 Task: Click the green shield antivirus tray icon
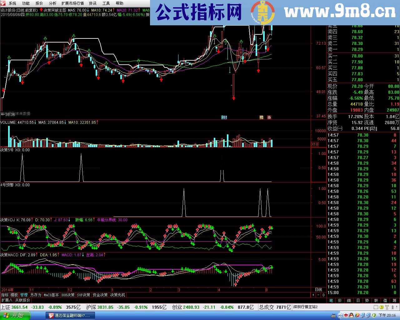pos(374,316)
